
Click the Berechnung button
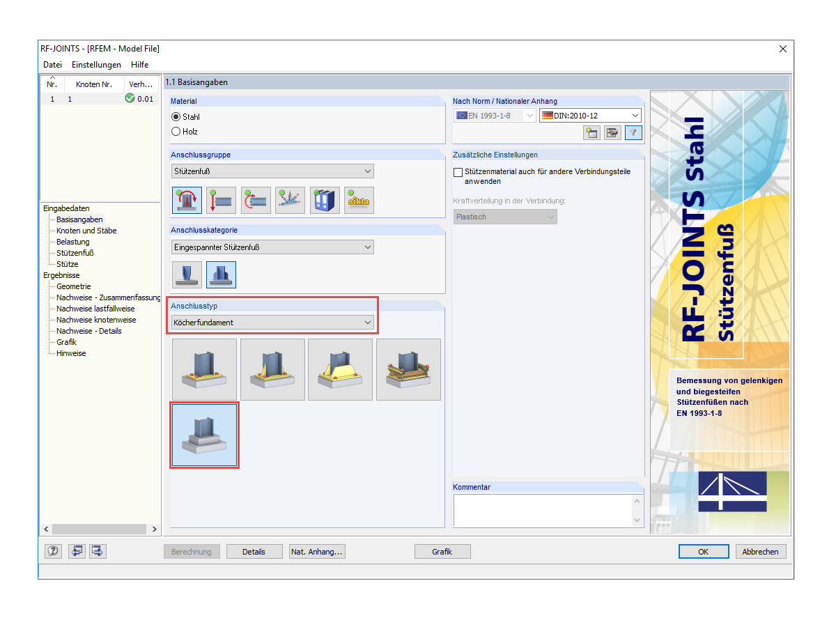(192, 552)
